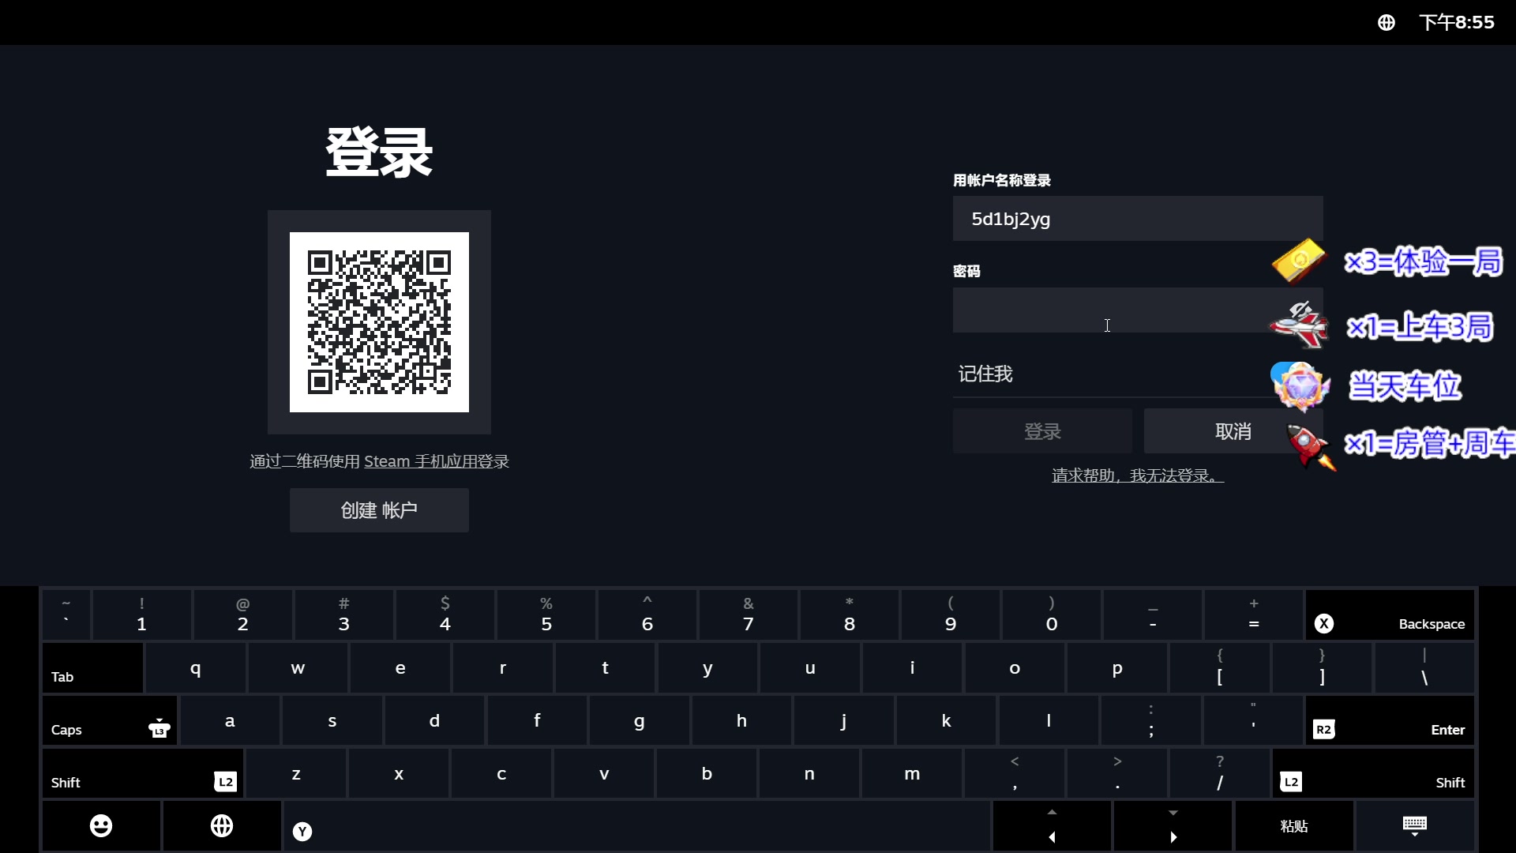
Task: Tap the right bracket key
Action: [1322, 668]
